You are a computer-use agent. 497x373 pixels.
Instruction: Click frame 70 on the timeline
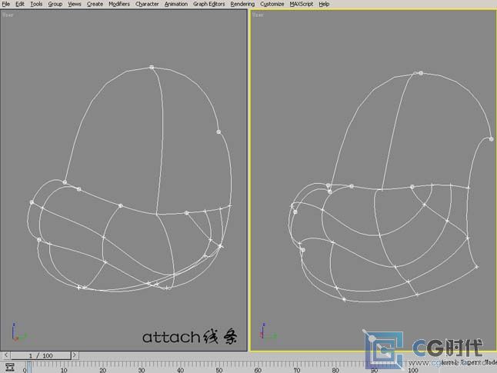point(297,370)
